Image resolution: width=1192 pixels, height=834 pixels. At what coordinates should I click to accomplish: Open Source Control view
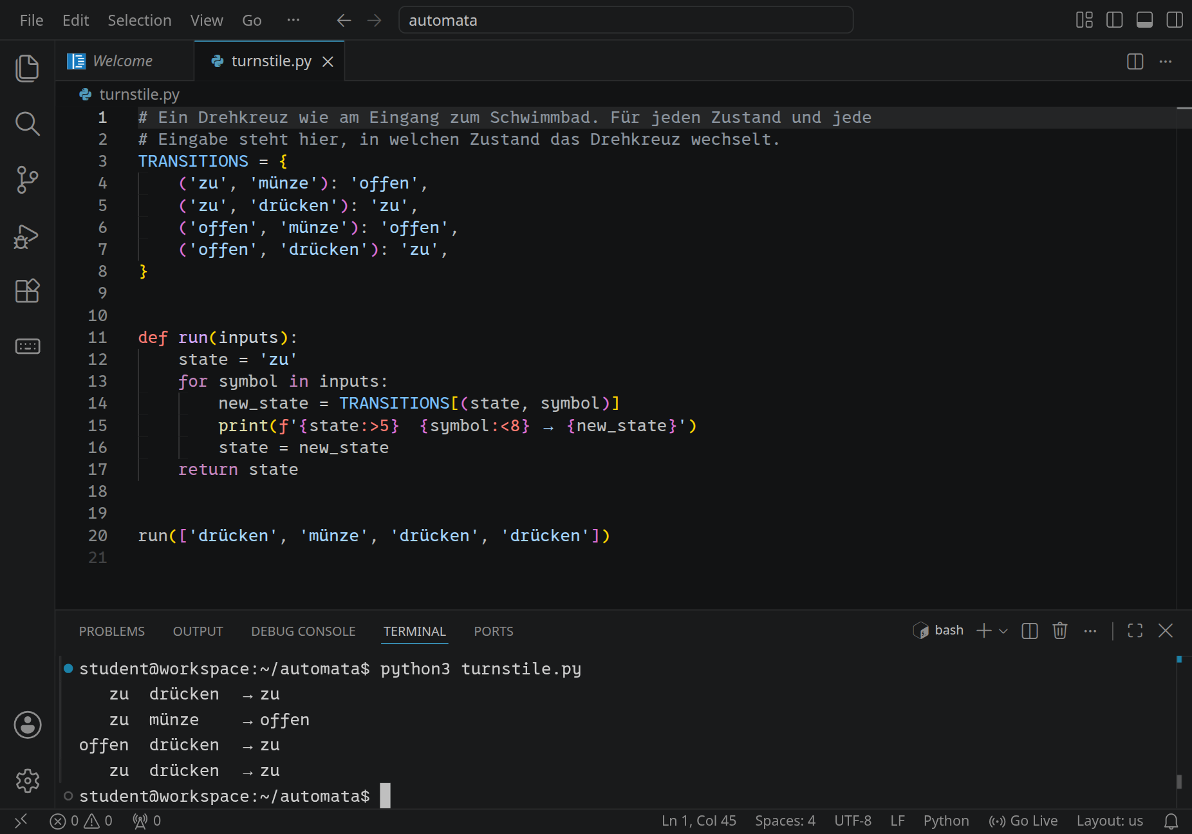27,180
